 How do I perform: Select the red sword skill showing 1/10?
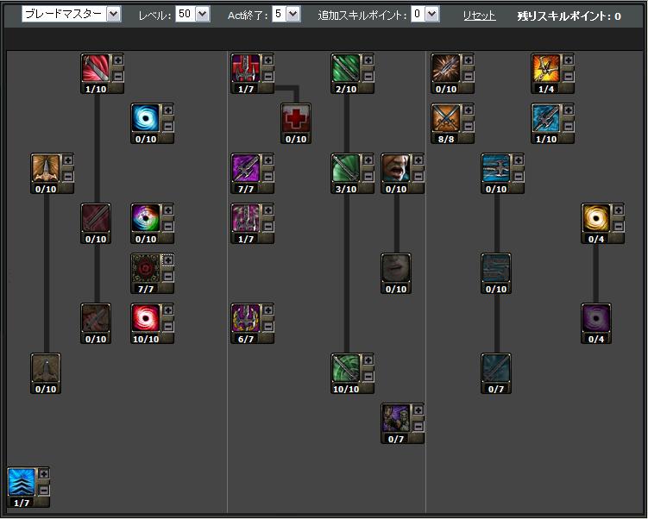point(96,68)
